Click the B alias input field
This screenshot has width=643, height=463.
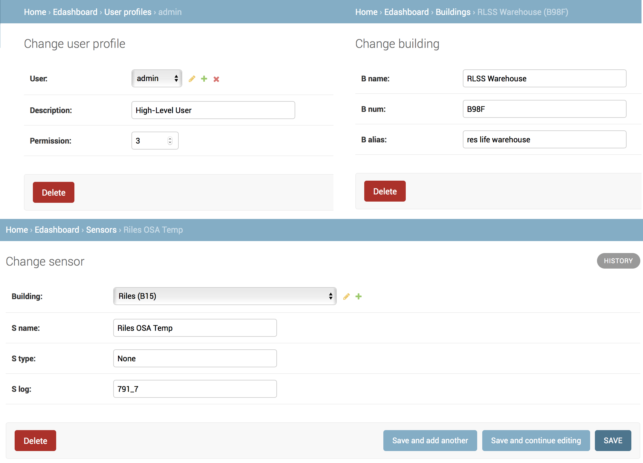coord(544,139)
